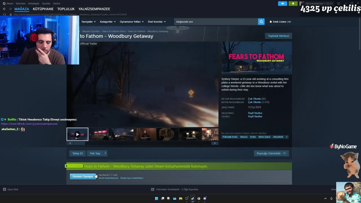Viewport: 361px width, 203px height.
Task: Click the game header capsule image
Action: (257, 58)
